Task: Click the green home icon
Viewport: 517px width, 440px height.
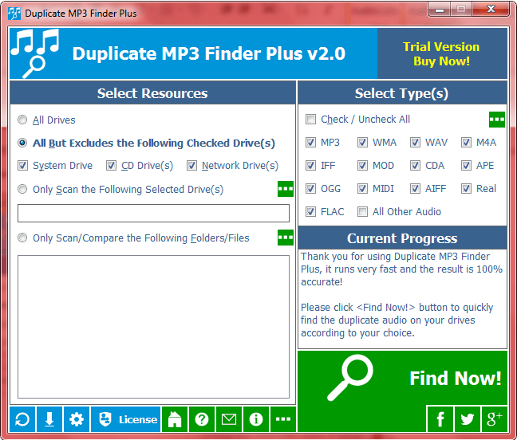Action: click(x=175, y=419)
